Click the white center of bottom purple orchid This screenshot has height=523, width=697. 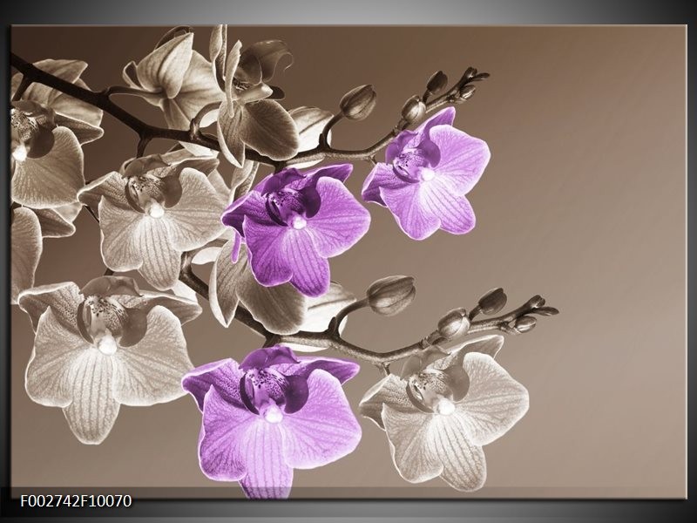273,416
